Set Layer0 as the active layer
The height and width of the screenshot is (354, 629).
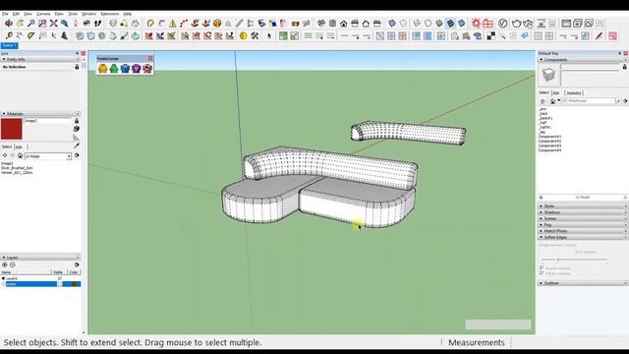[x=4, y=278]
